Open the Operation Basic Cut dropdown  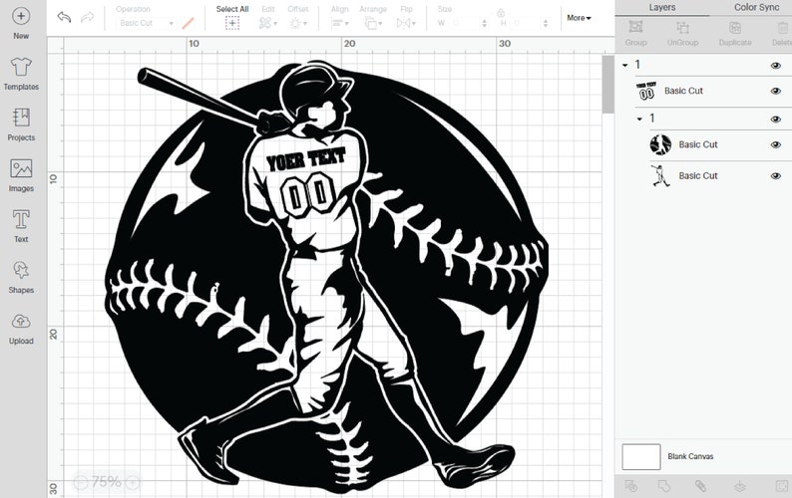(x=146, y=23)
